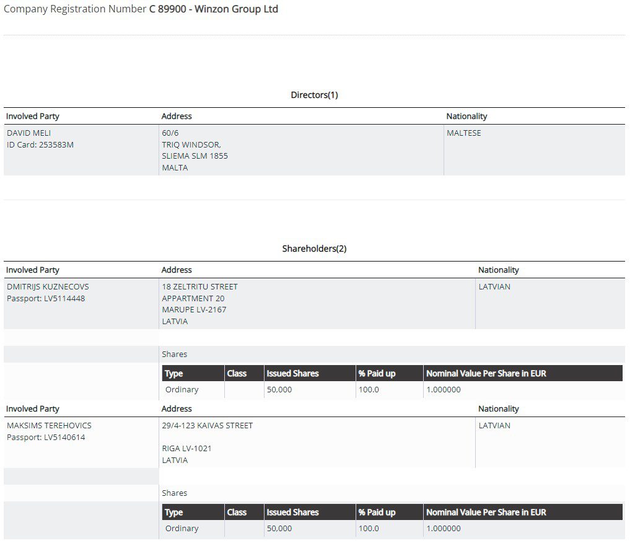Click the Issued Shares header in first Shares table
The image size is (635, 551).
(292, 373)
